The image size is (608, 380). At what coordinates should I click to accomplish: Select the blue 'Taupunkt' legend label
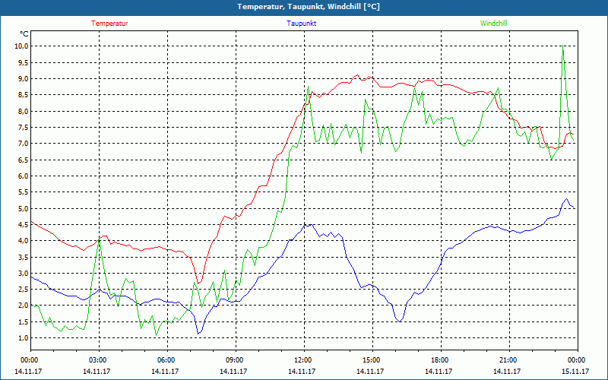[x=301, y=24]
